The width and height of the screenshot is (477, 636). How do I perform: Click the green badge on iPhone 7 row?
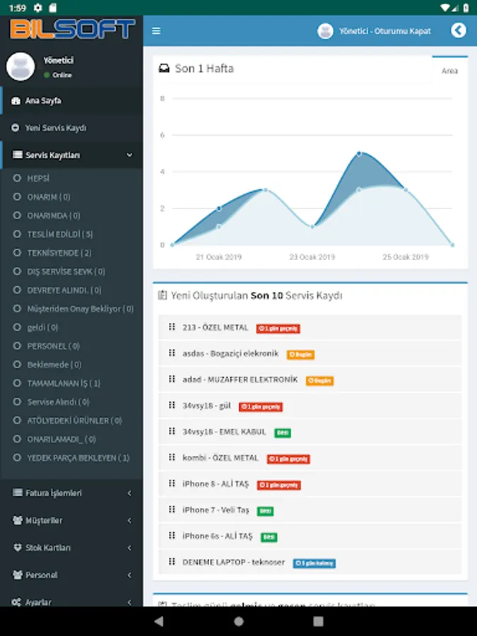coord(265,511)
